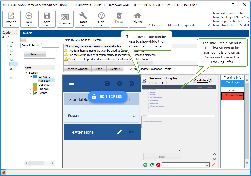Image resolution: width=251 pixels, height=176 pixels.
Task: Click the status bar framework icon
Action: [x=3, y=172]
